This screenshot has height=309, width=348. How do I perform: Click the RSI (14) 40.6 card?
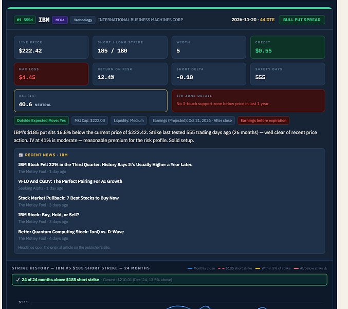coord(91,101)
